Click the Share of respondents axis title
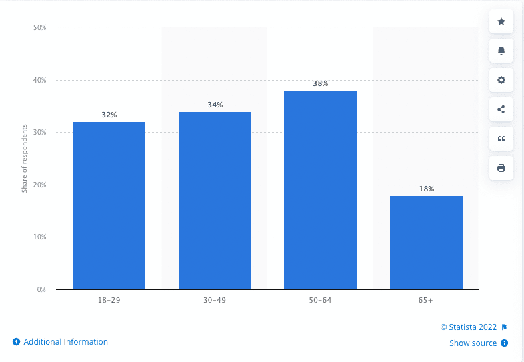The image size is (524, 362). [x=25, y=159]
